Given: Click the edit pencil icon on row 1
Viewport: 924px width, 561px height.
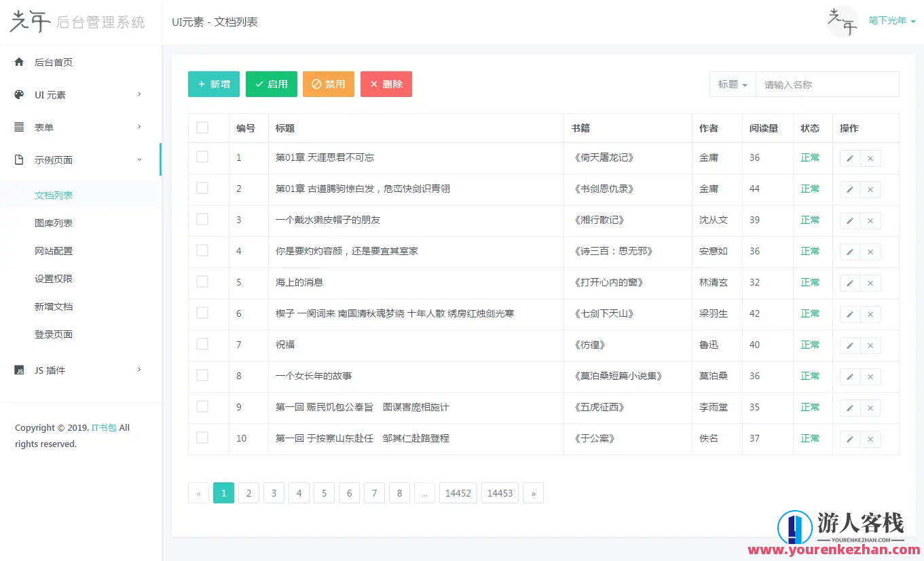Looking at the screenshot, I should [x=850, y=157].
